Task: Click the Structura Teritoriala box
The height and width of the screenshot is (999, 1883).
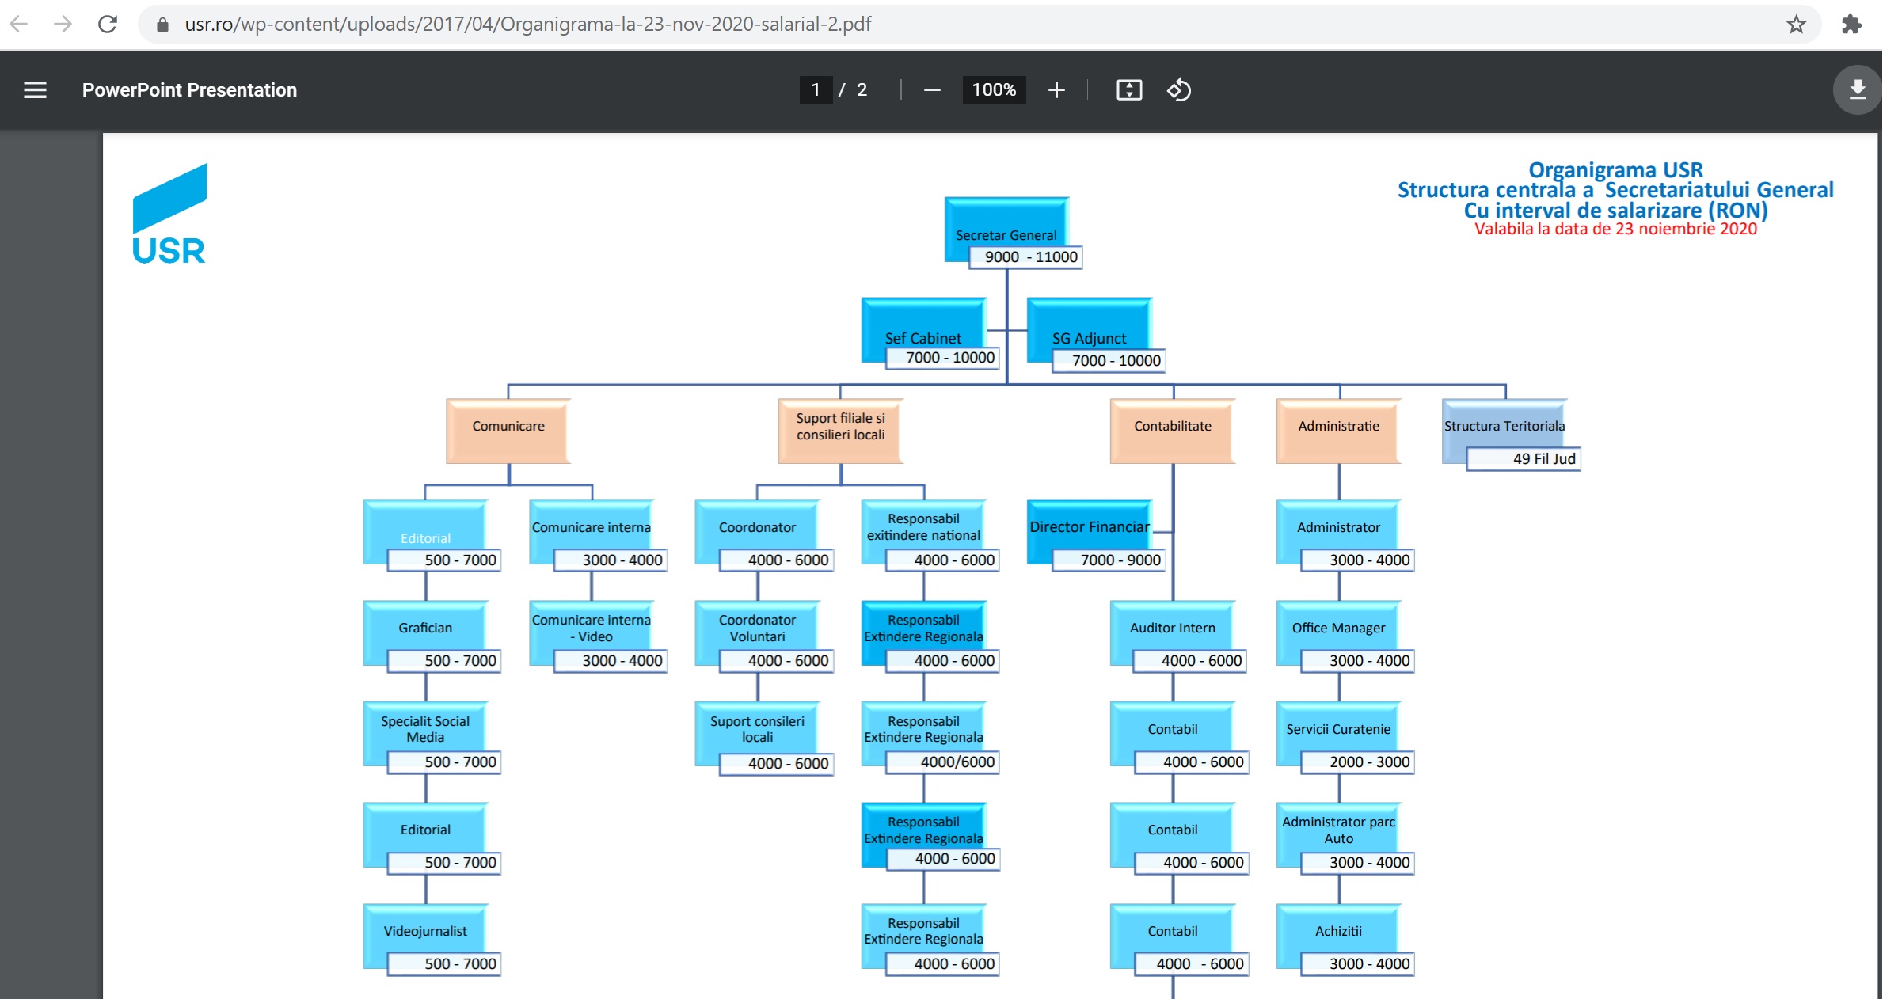Action: tap(1504, 426)
